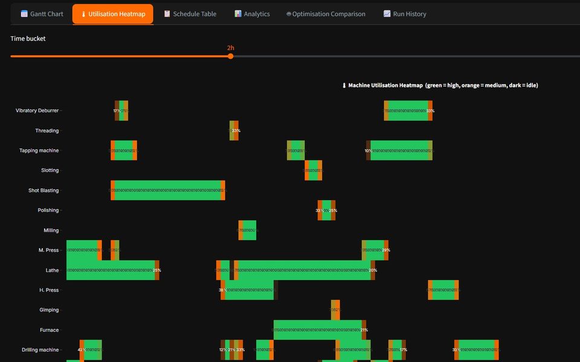Click the green block in the Milling row
The height and width of the screenshot is (362, 580).
pos(250,230)
